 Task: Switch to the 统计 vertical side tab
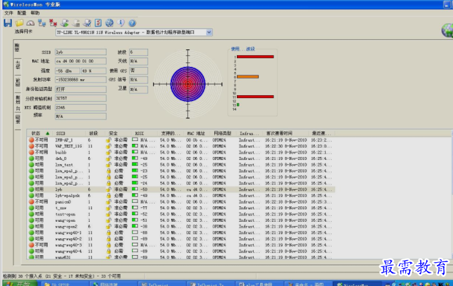[x=18, y=65]
